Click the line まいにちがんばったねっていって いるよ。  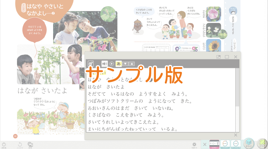click(x=133, y=129)
